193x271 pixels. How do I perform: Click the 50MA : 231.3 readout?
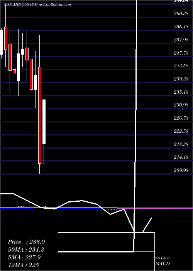[26, 250]
